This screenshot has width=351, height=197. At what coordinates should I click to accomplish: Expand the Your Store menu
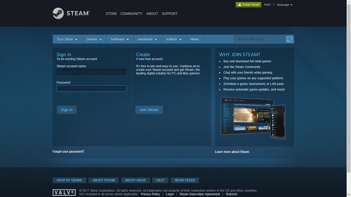coord(67,39)
